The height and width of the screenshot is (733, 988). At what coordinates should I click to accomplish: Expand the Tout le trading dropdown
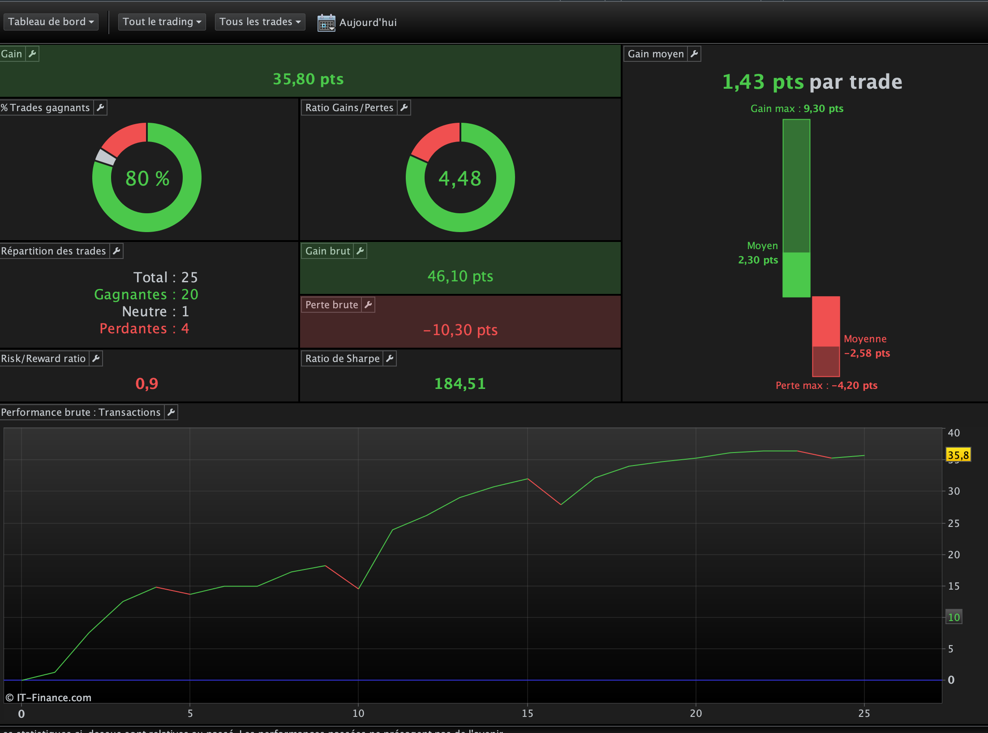(162, 22)
